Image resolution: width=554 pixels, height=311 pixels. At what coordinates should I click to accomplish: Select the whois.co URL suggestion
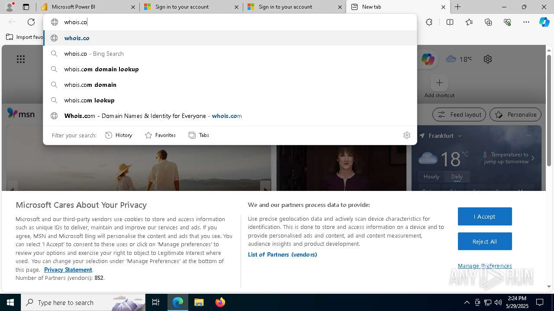(x=230, y=38)
